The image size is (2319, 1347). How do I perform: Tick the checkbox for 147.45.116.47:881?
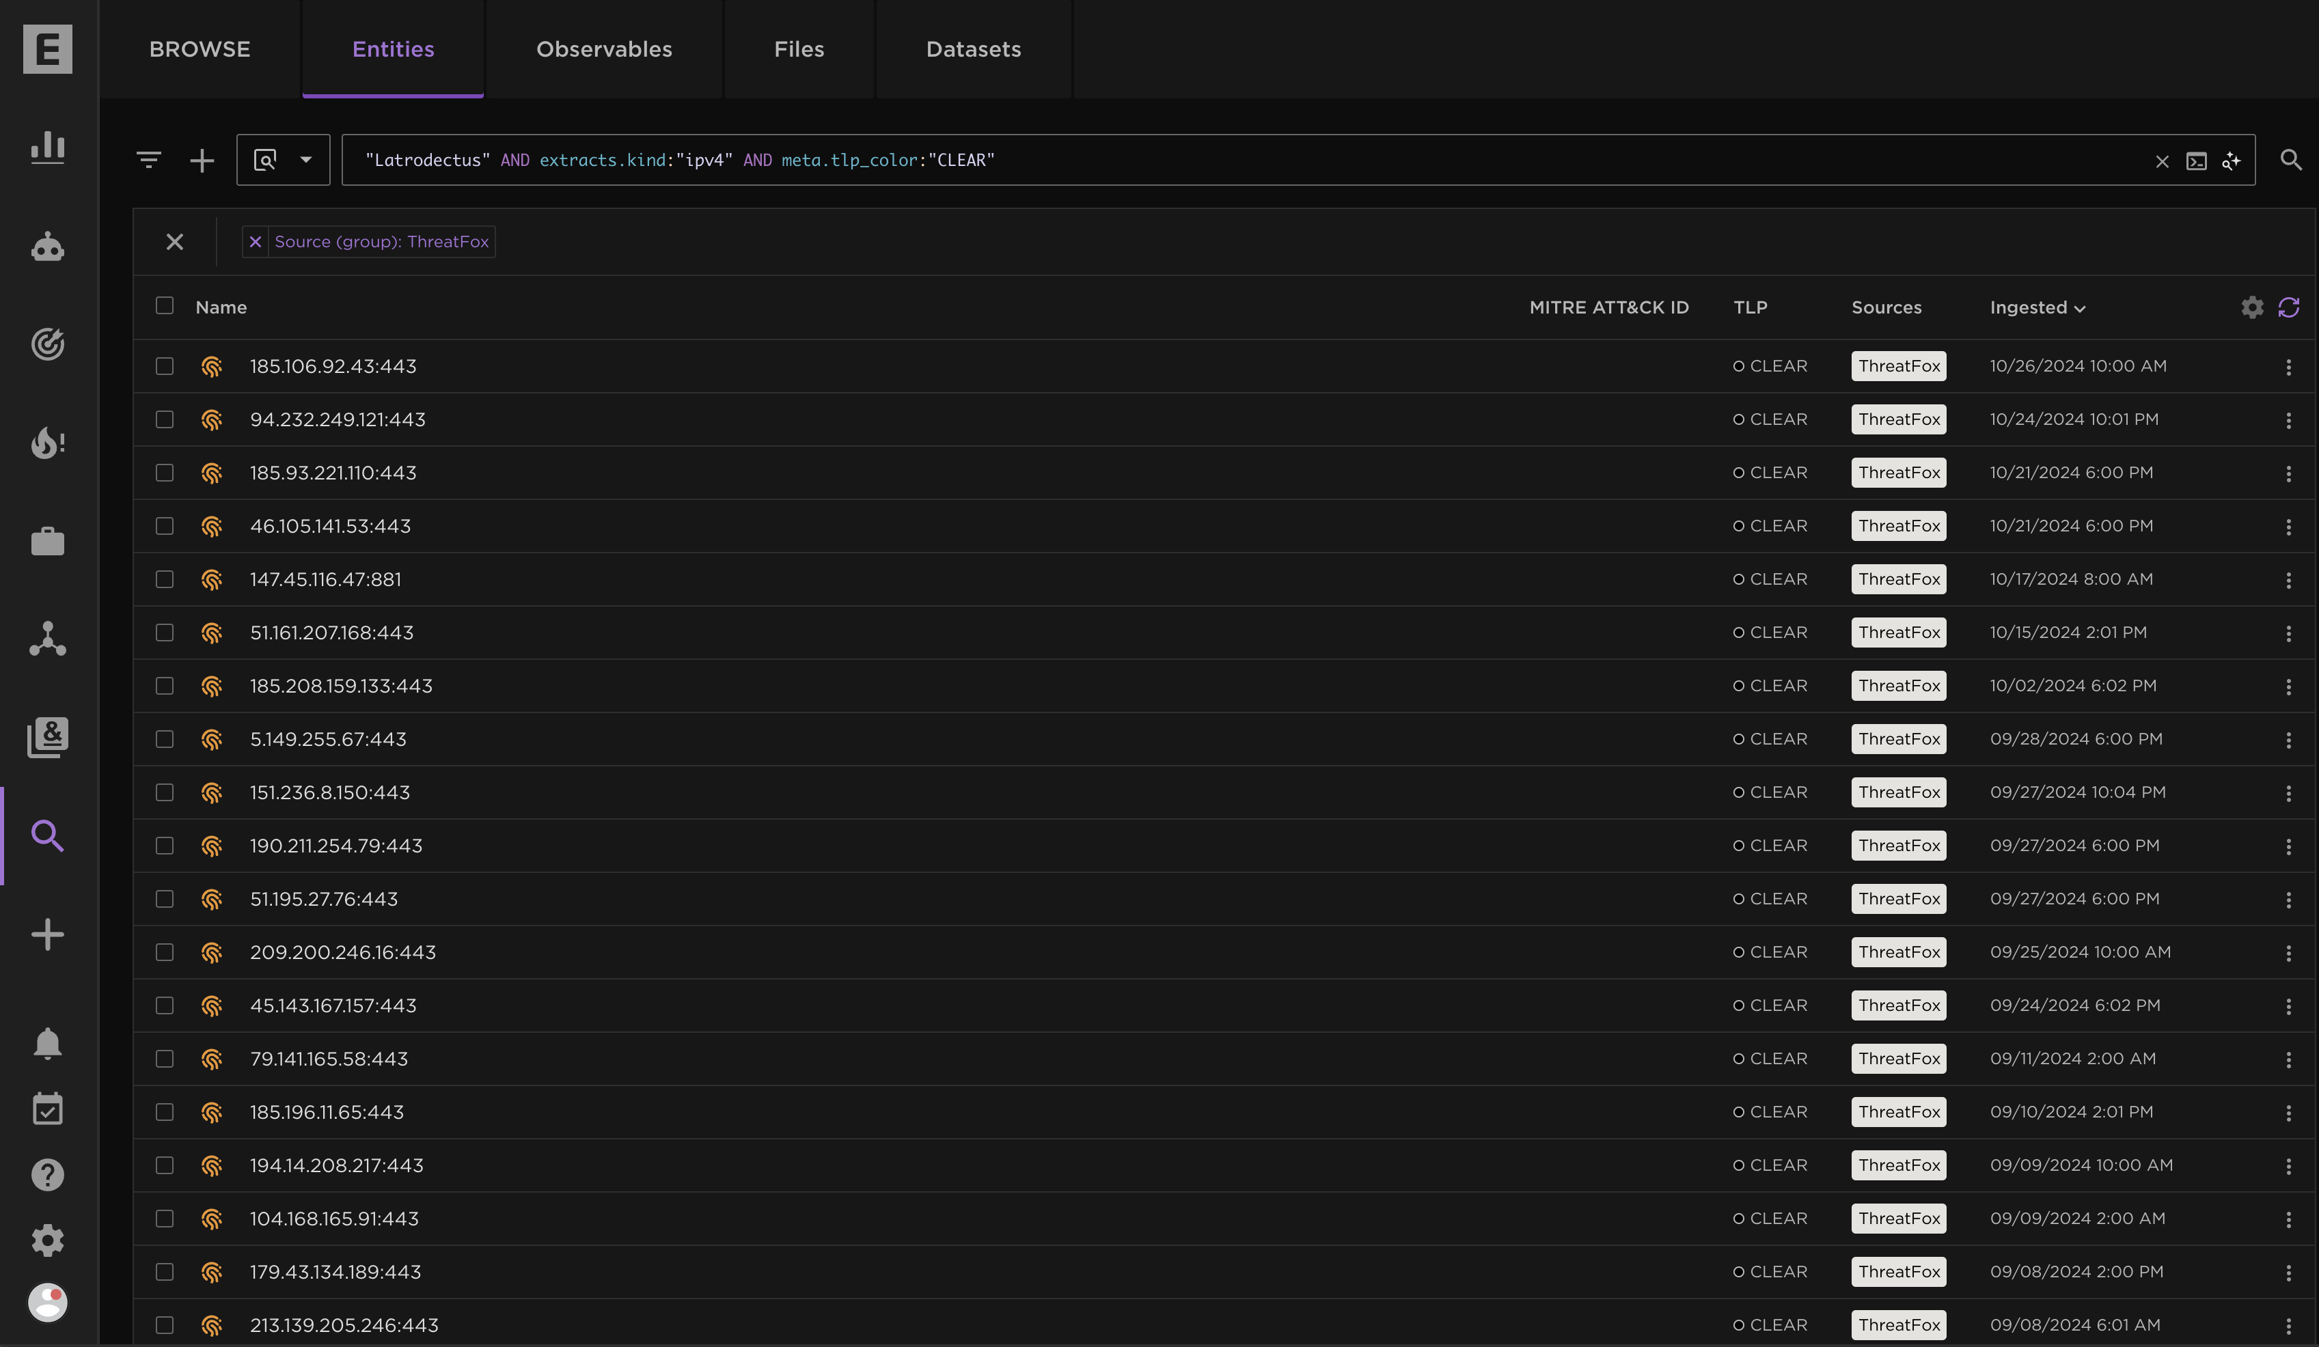tap(165, 580)
